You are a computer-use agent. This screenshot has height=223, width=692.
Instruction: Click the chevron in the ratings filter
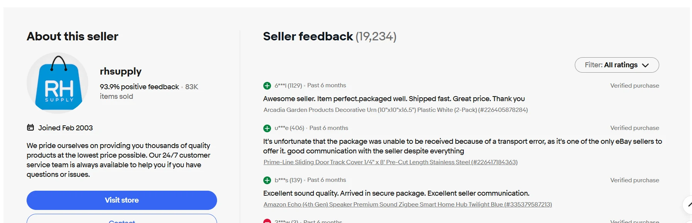pyautogui.click(x=645, y=65)
